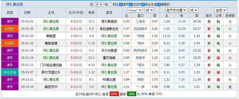Click the home odds value 11.31
239x99 pixels.
point(167,36)
